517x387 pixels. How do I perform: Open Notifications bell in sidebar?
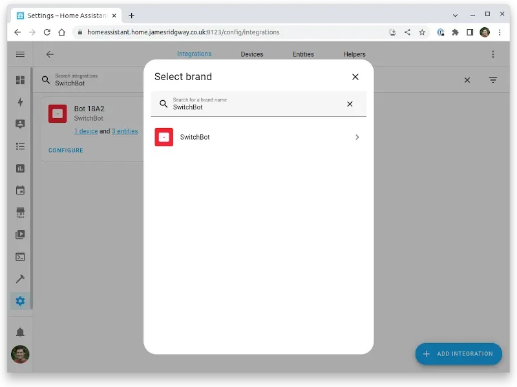click(x=20, y=332)
